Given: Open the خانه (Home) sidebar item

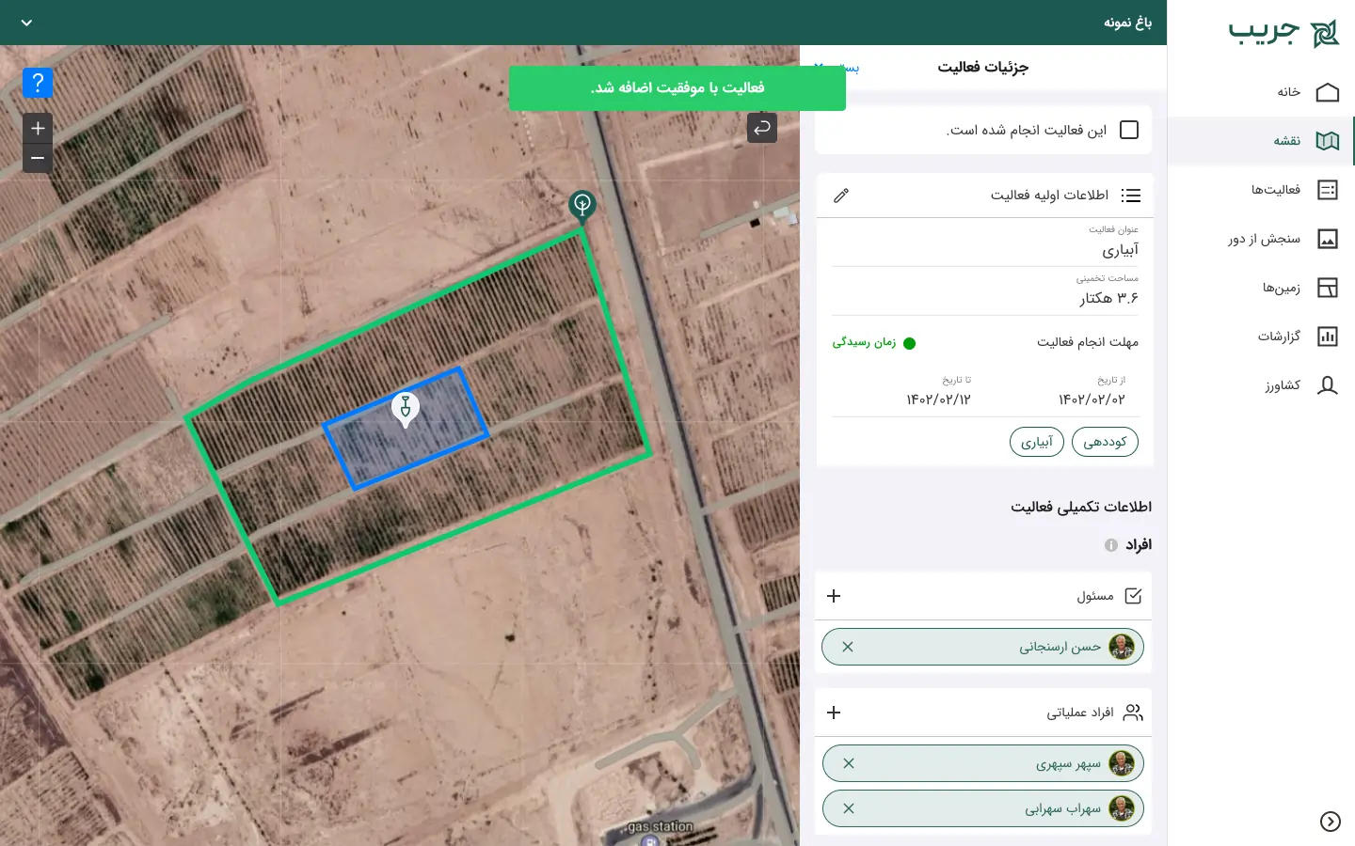Looking at the screenshot, I should [x=1261, y=92].
